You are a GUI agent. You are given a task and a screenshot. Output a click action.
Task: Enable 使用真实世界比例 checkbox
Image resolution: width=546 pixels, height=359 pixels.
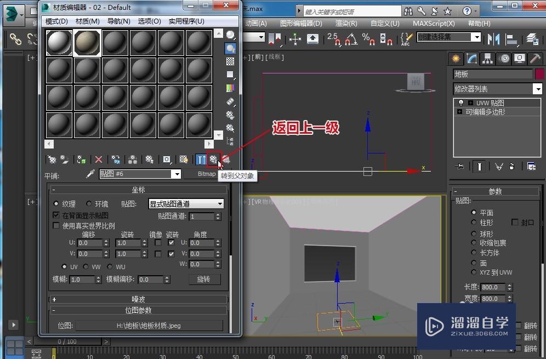point(56,226)
